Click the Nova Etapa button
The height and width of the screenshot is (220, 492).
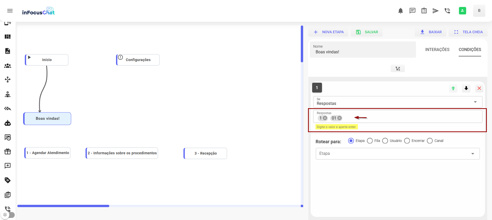click(328, 32)
